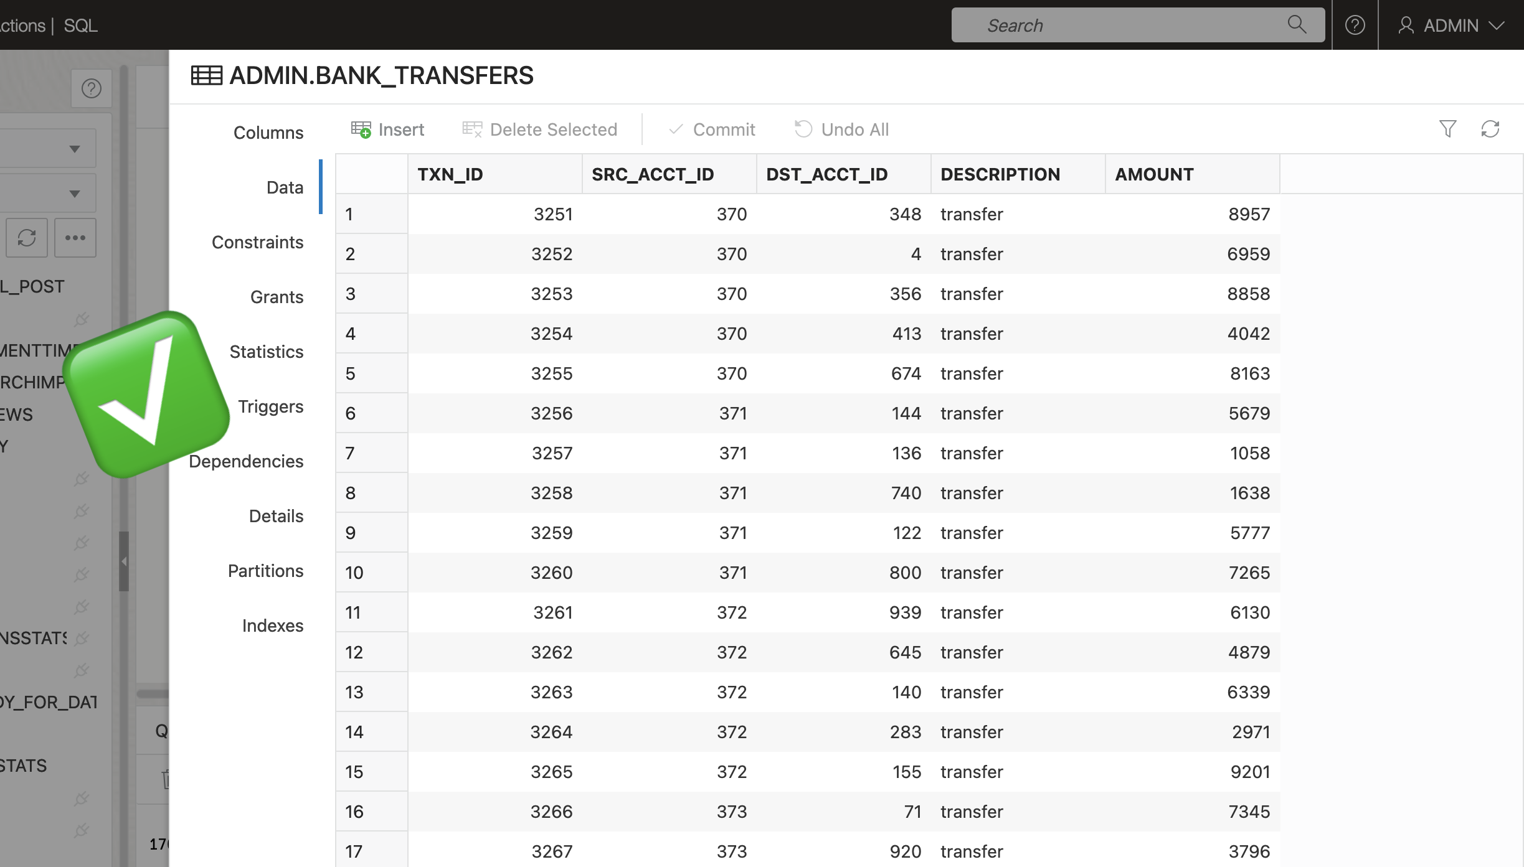Image resolution: width=1524 pixels, height=867 pixels.
Task: Click the sidebar help question icon
Action: [x=92, y=88]
